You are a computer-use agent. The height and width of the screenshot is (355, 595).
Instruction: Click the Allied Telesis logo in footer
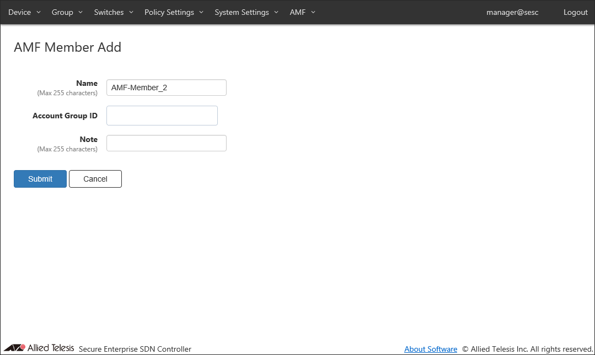(39, 348)
